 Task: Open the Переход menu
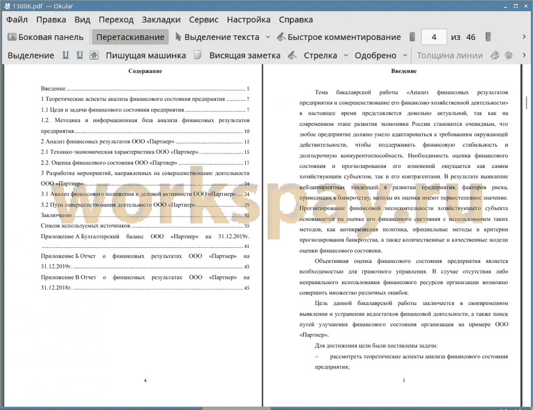point(116,20)
